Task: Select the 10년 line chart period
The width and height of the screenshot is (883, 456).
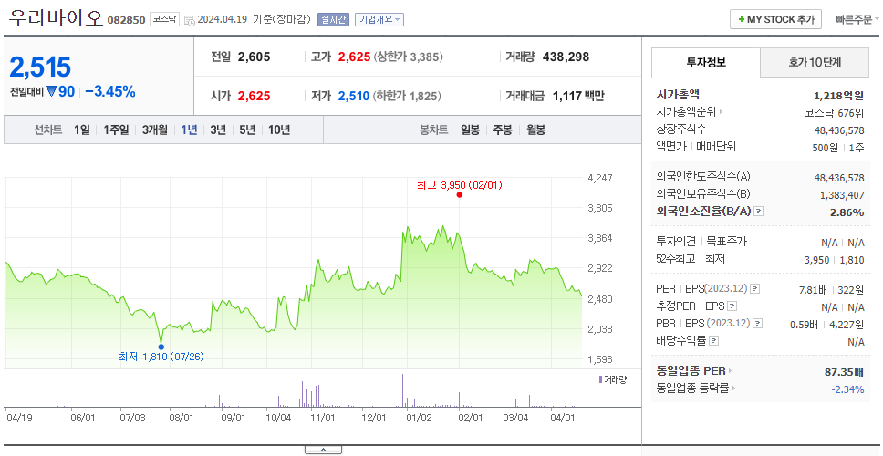Action: pyautogui.click(x=279, y=130)
